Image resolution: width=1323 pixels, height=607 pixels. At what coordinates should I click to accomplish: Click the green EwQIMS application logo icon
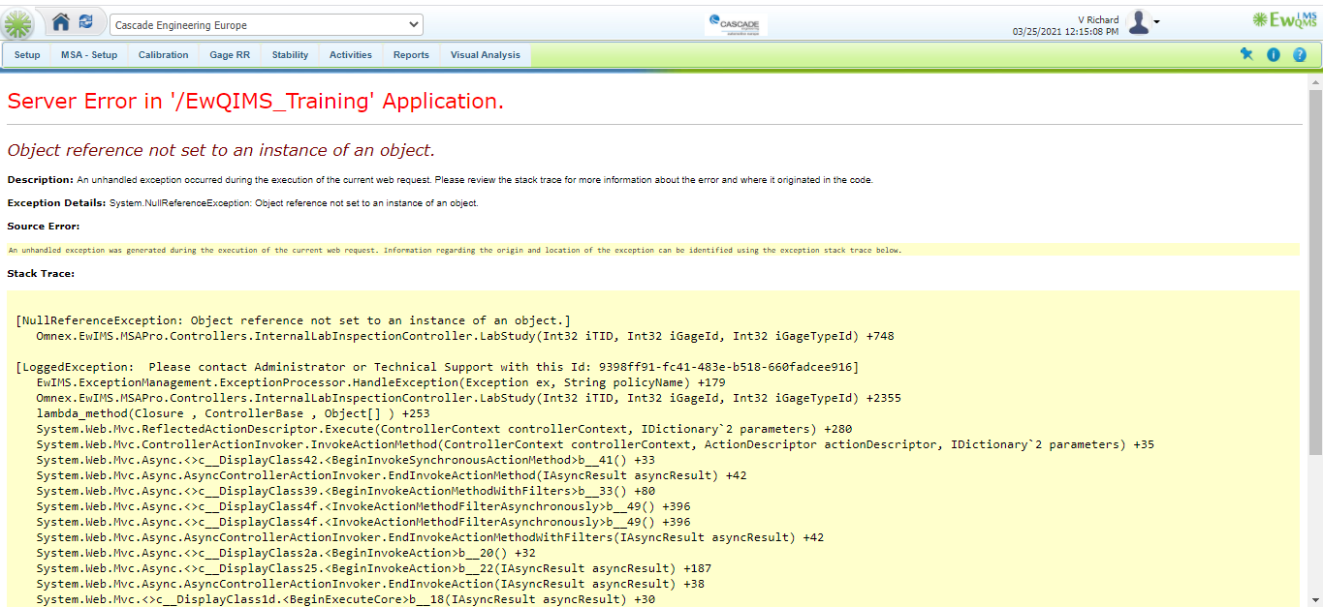click(19, 23)
